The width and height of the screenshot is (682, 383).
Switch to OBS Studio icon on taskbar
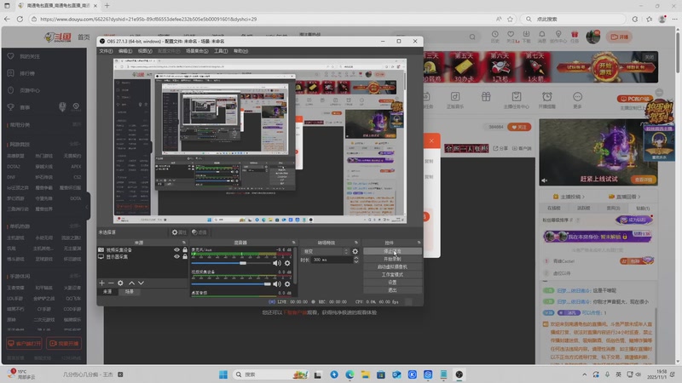click(459, 374)
